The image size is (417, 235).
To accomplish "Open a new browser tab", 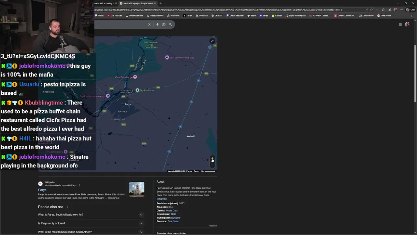I will pos(161,3).
